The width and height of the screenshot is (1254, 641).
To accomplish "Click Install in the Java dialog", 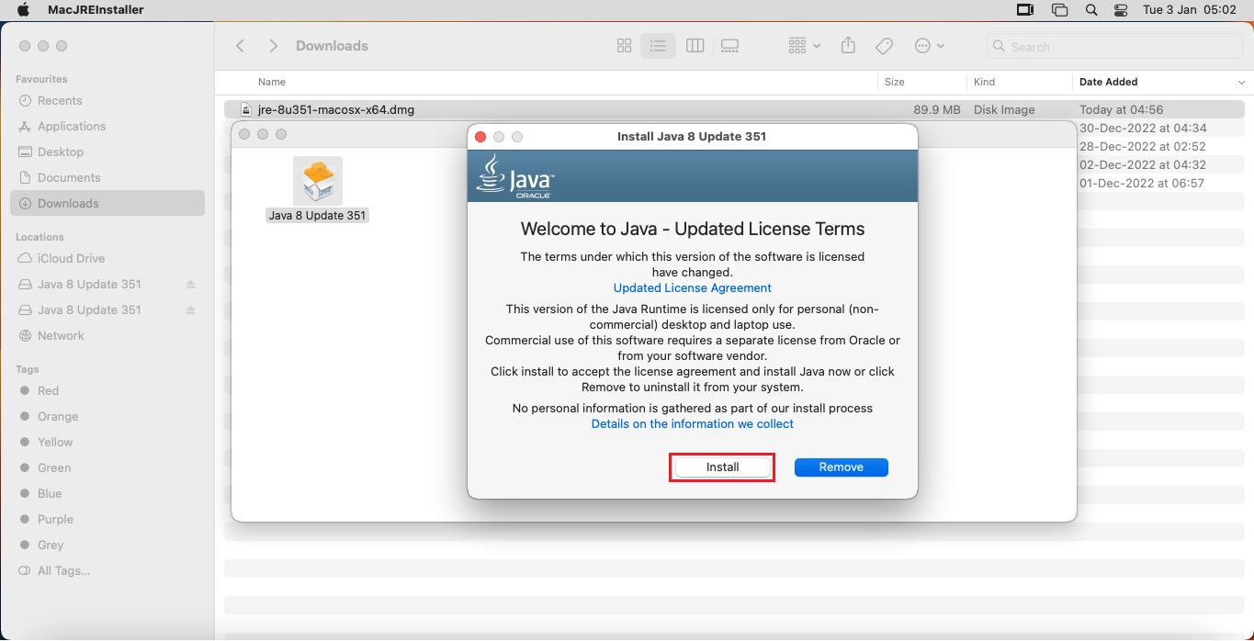I will (722, 467).
